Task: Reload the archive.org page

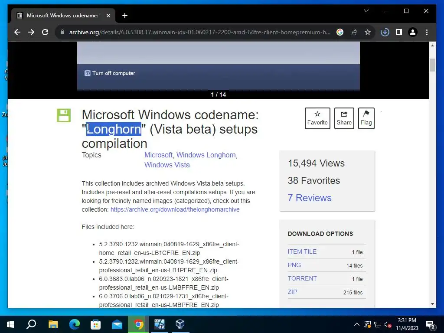Action: pyautogui.click(x=45, y=32)
